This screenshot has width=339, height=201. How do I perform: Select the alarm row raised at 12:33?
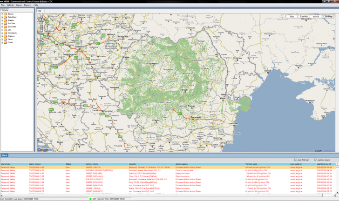point(168,180)
